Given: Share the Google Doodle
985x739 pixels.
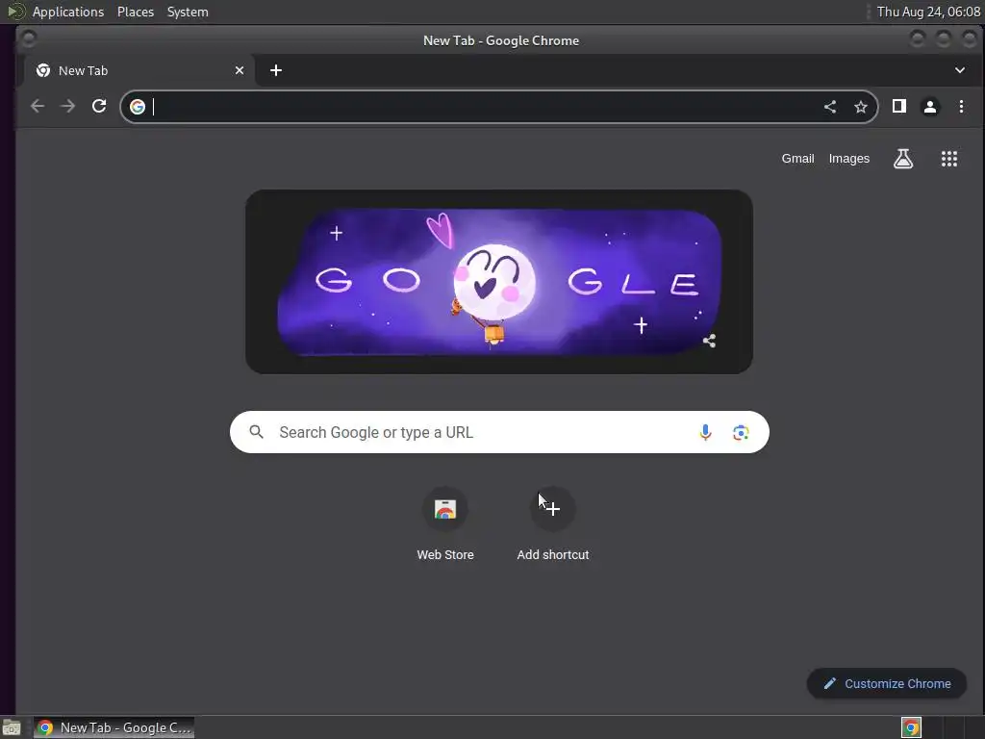Looking at the screenshot, I should coord(709,341).
